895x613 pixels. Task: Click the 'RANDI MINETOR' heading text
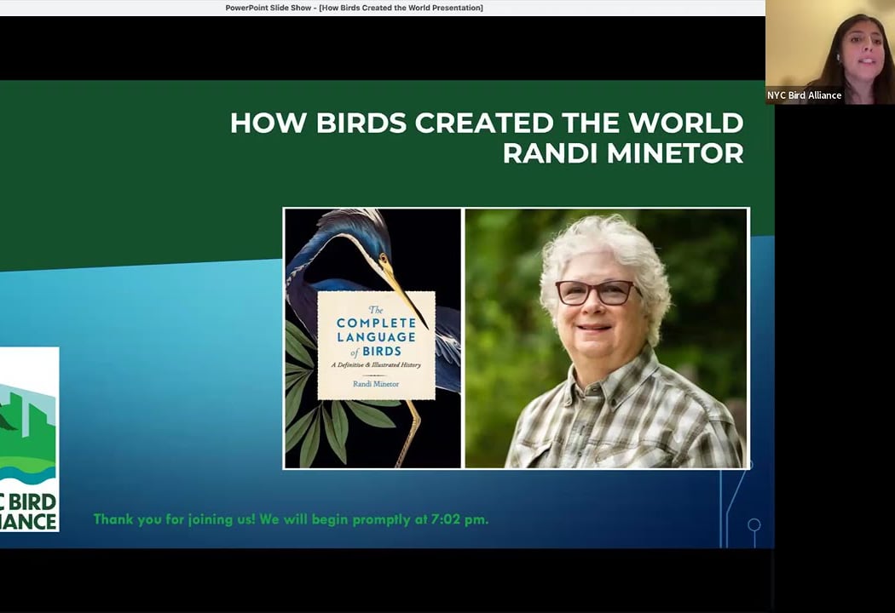tap(623, 152)
